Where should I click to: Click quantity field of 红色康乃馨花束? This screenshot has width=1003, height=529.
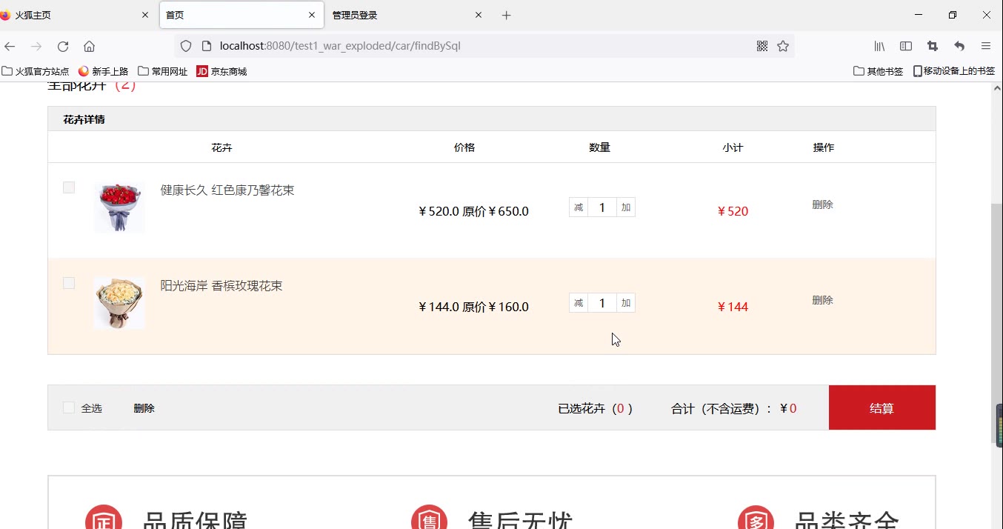click(x=602, y=207)
